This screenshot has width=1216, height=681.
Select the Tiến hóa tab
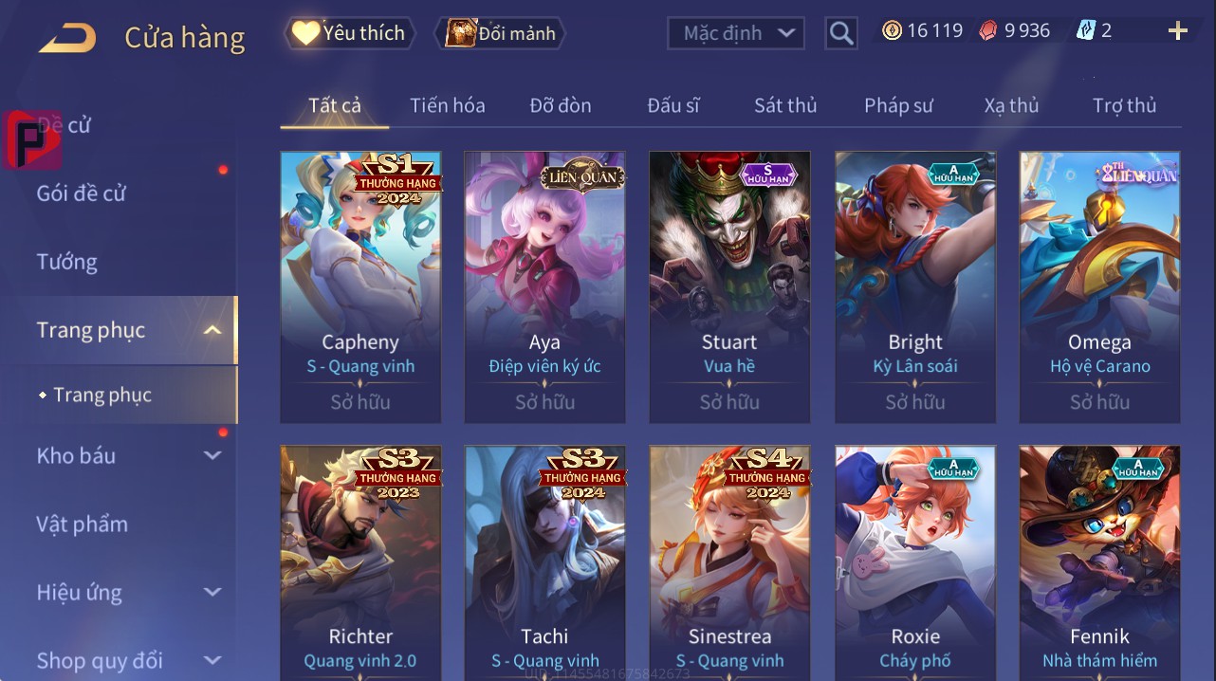coord(447,105)
